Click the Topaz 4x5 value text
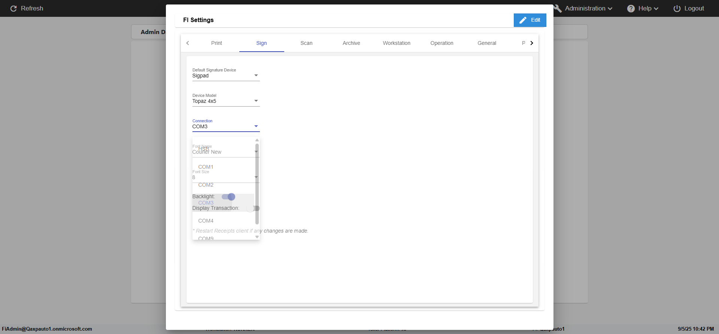Viewport: 719px width, 334px height. [204, 101]
